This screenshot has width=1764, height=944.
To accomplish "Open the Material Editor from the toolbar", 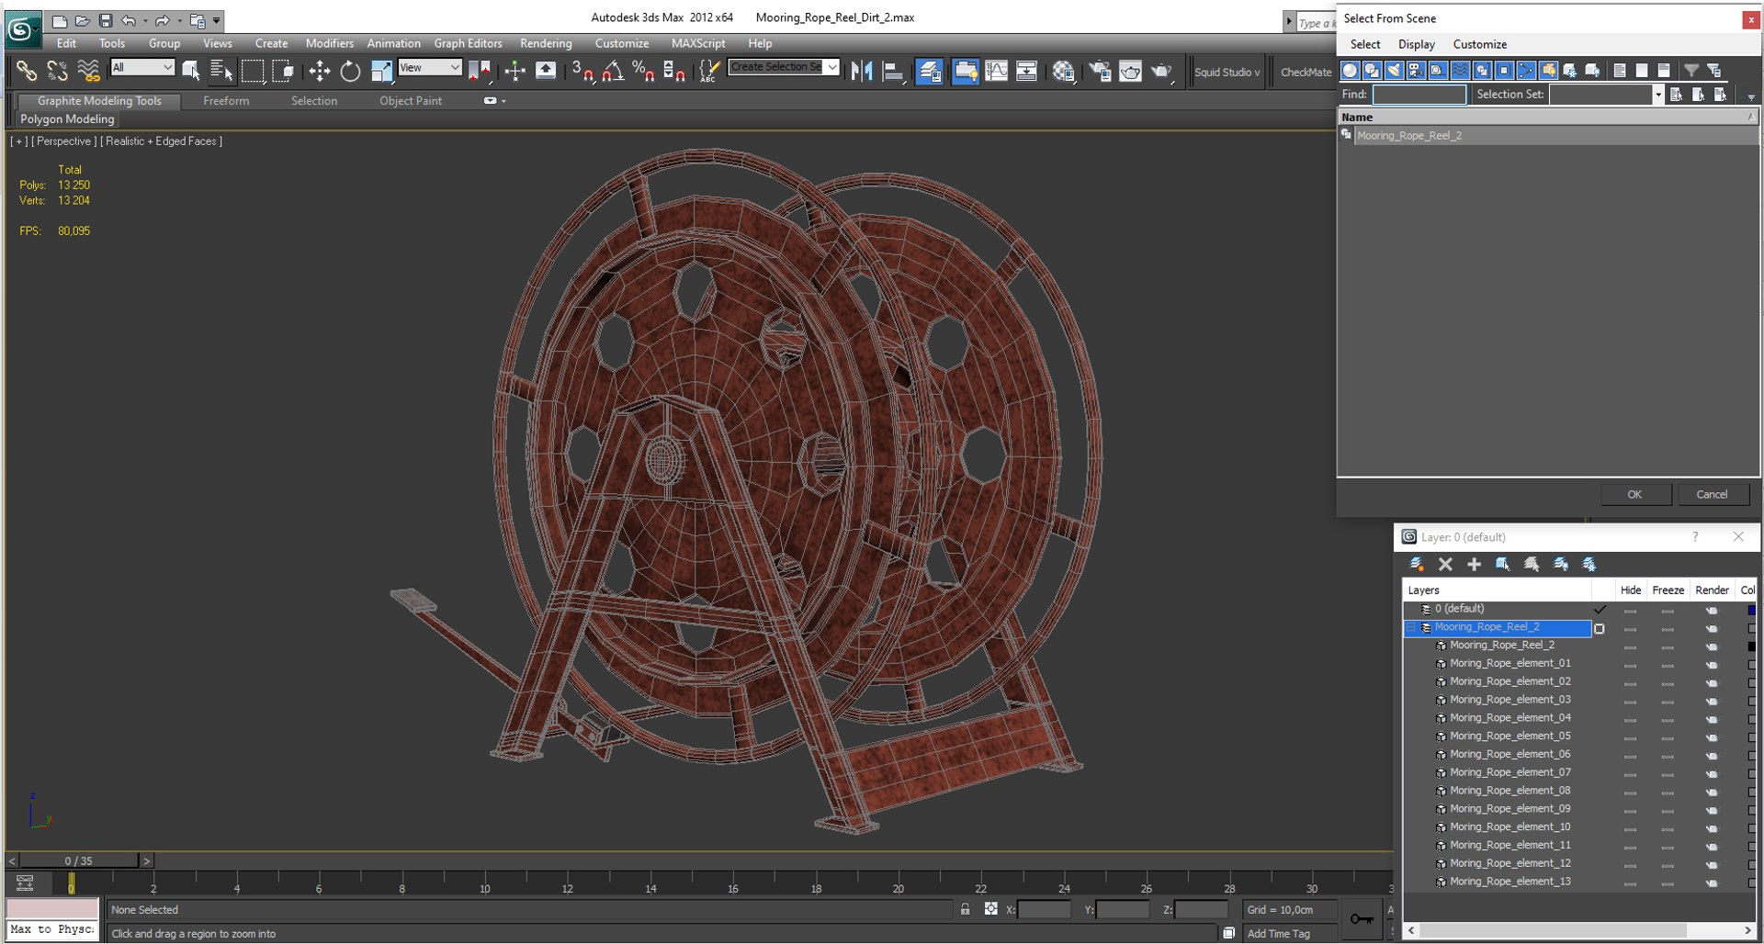I will click(x=1063, y=71).
